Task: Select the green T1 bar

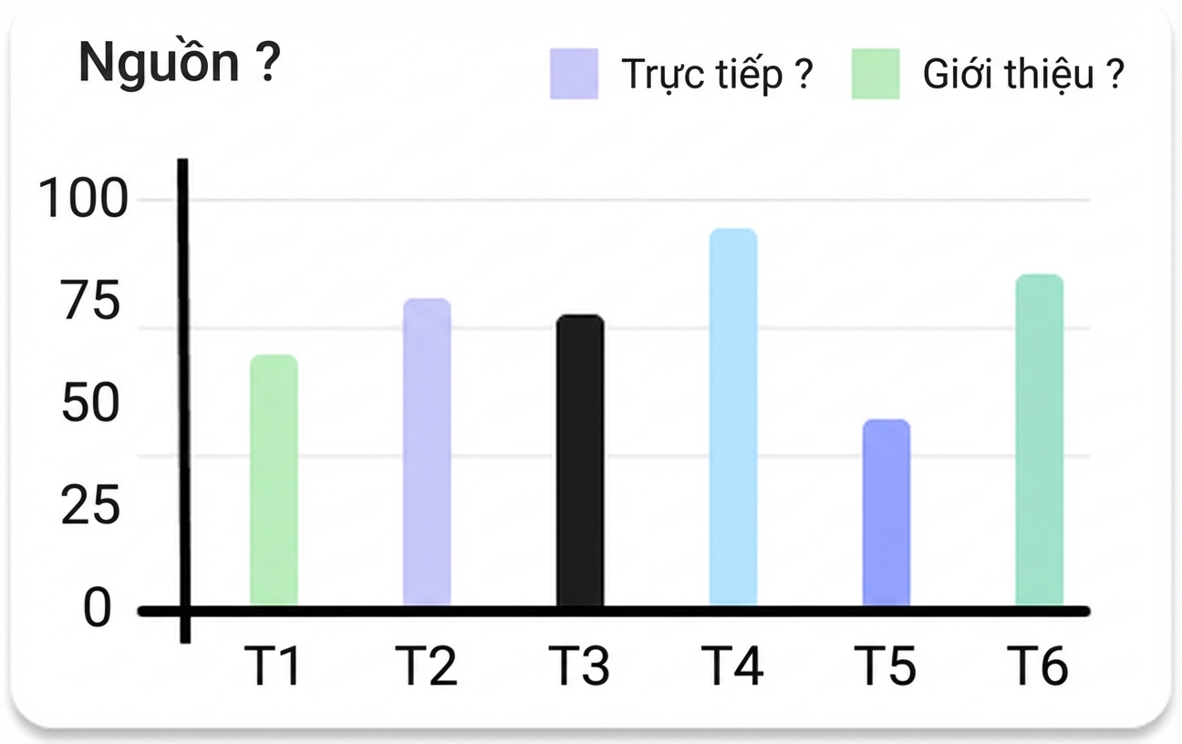Action: coord(274,480)
